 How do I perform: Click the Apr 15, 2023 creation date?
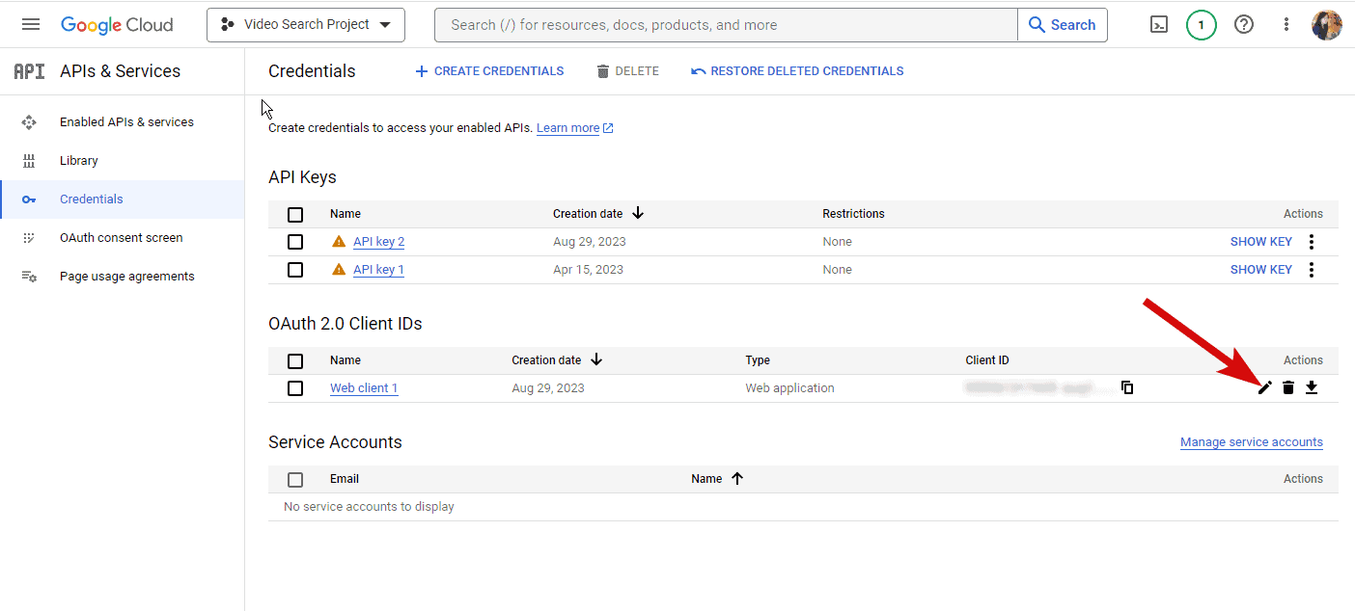coord(589,270)
